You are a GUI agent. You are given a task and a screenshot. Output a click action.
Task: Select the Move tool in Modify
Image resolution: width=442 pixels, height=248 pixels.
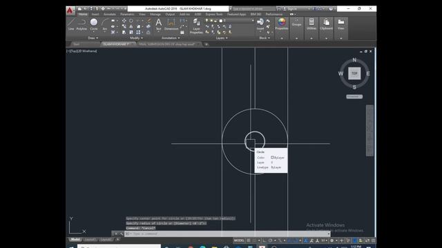coord(124,21)
